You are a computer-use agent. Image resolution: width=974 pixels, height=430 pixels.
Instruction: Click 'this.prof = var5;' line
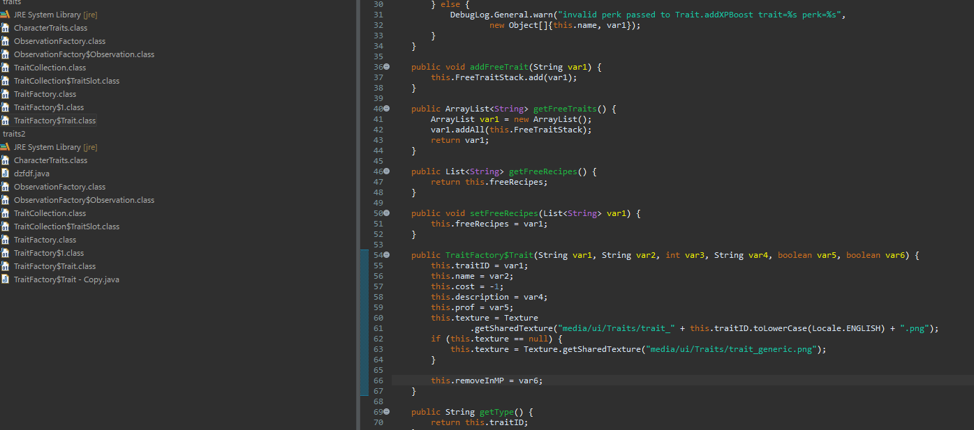[472, 307]
